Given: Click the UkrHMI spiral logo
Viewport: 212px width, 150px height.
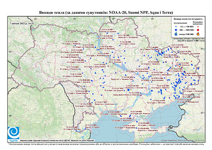Looking at the screenshot, I should [13, 133].
